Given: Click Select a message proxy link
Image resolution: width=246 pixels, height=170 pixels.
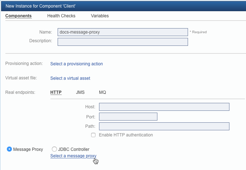Looking at the screenshot, I should (73, 156).
